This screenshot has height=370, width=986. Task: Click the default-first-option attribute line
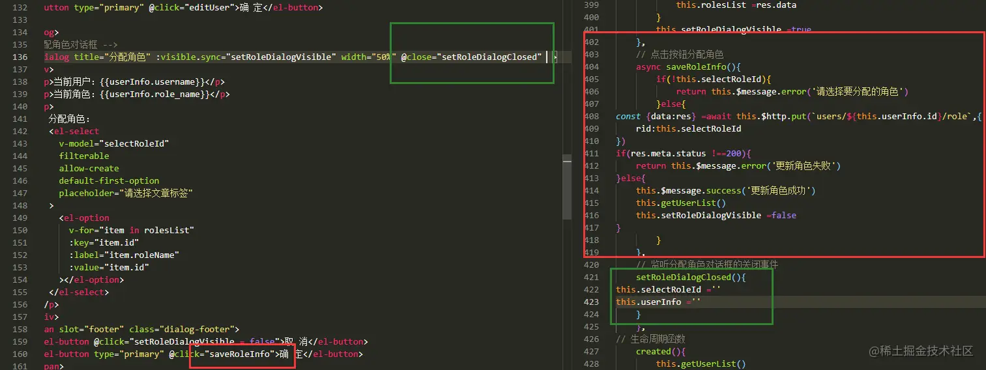tap(109, 181)
